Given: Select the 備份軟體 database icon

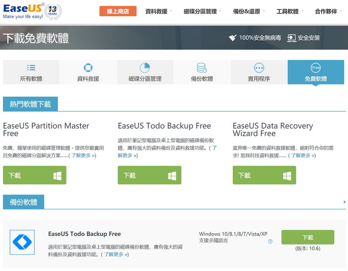Looking at the screenshot, I should point(202,68).
